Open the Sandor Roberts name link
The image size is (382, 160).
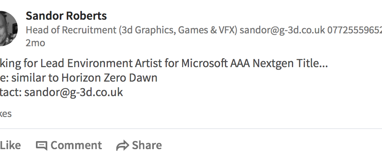[66, 16]
